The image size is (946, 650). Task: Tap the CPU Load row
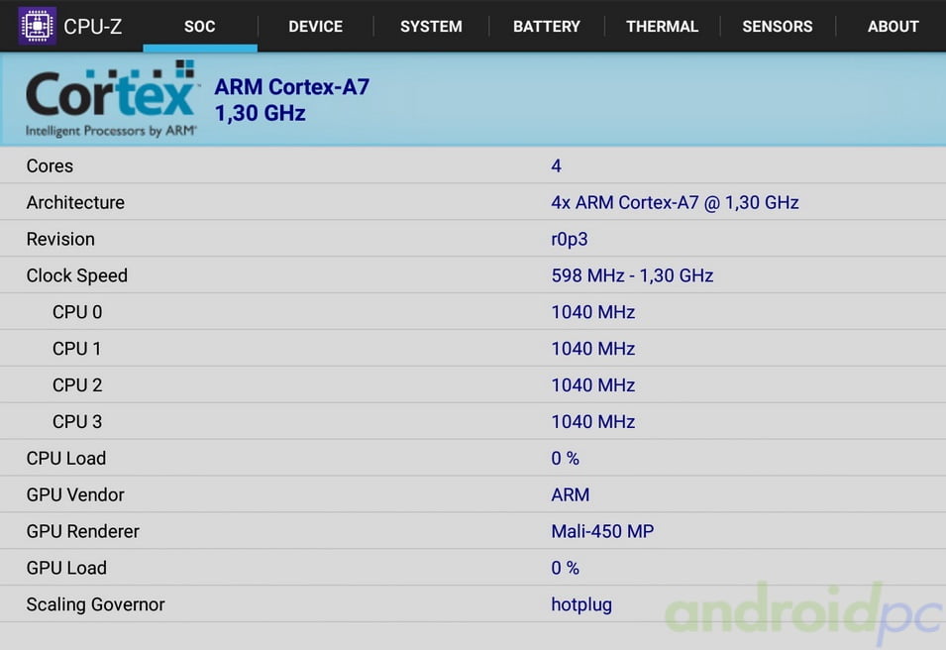click(x=473, y=459)
